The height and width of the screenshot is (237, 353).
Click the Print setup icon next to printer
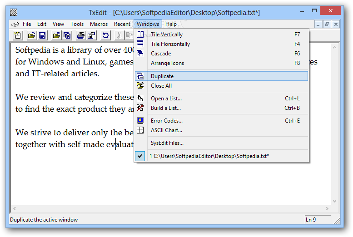(92, 35)
